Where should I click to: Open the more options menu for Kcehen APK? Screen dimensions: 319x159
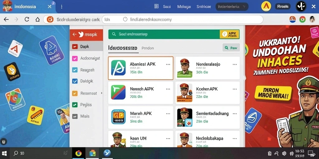tap(235, 89)
